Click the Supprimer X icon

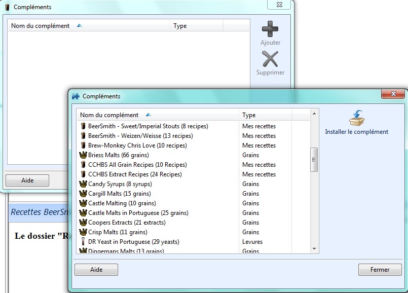270,59
